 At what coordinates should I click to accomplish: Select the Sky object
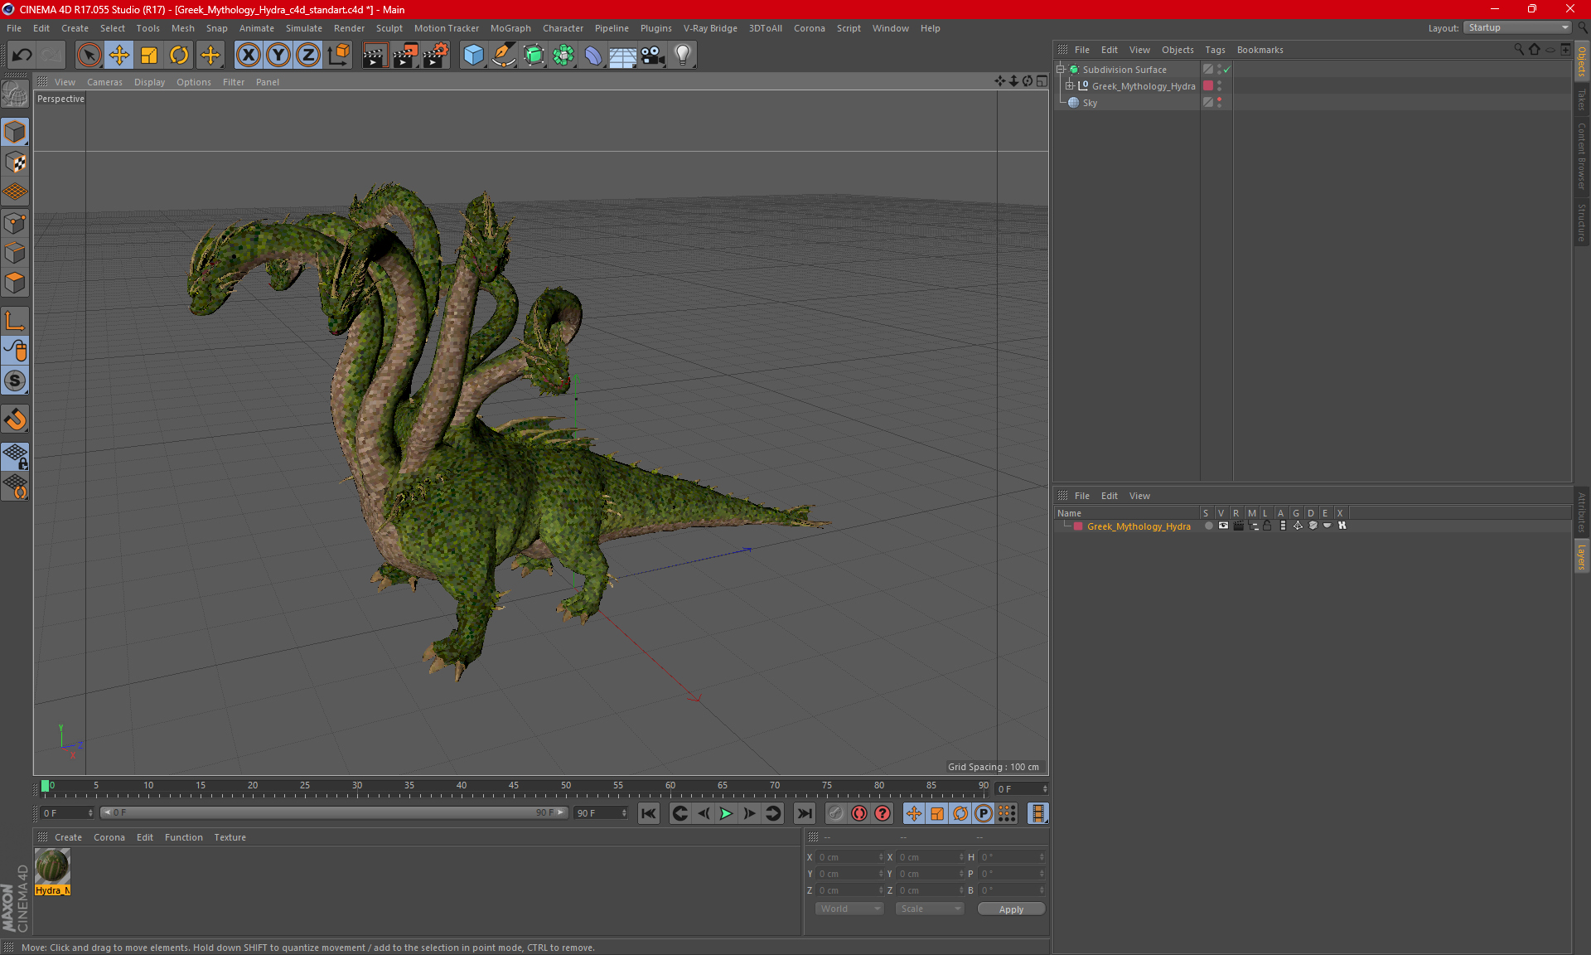(x=1090, y=103)
